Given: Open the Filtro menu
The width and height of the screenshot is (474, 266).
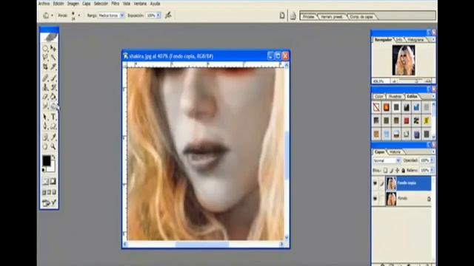Looking at the screenshot, I should click(116, 4).
